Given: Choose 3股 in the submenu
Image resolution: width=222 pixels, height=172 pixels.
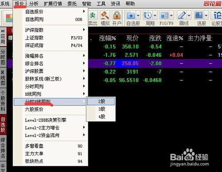Looking at the screenshot, I should [x=101, y=109].
